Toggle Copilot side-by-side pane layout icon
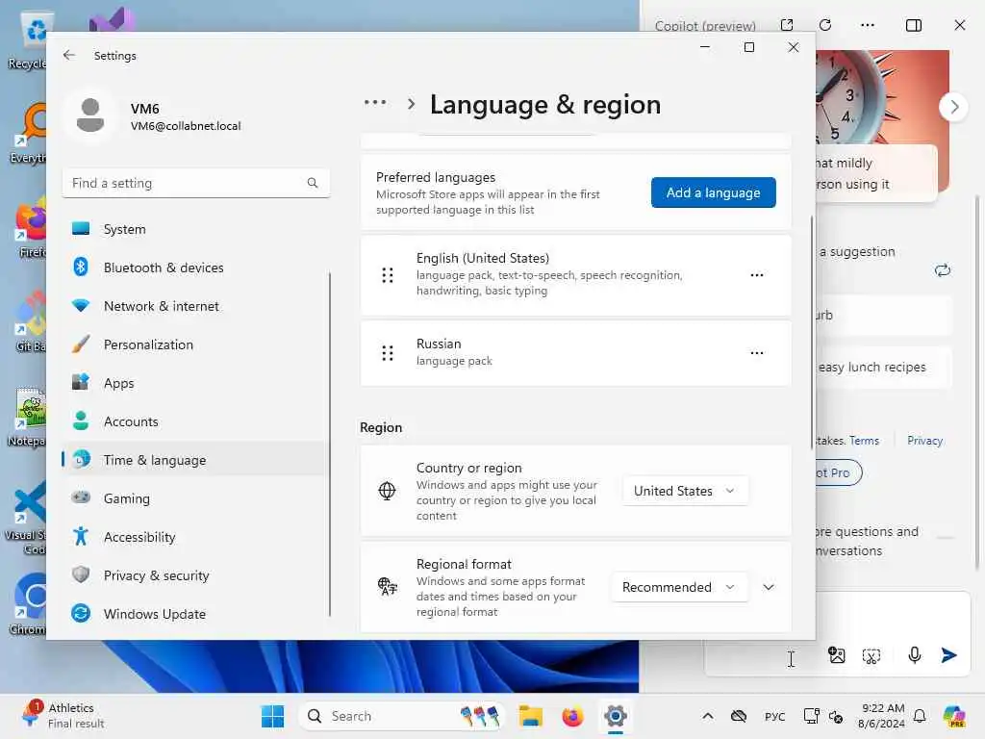985x739 pixels. [914, 24]
